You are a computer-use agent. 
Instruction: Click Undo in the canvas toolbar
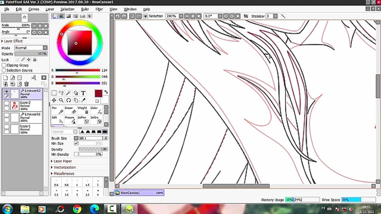click(118, 16)
